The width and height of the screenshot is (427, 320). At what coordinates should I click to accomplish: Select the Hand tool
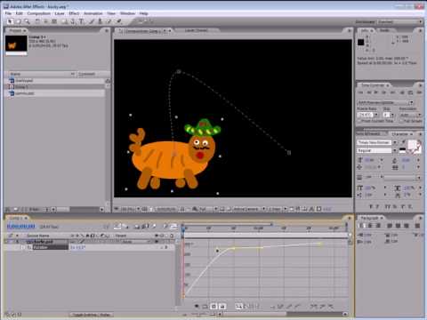tap(19, 21)
